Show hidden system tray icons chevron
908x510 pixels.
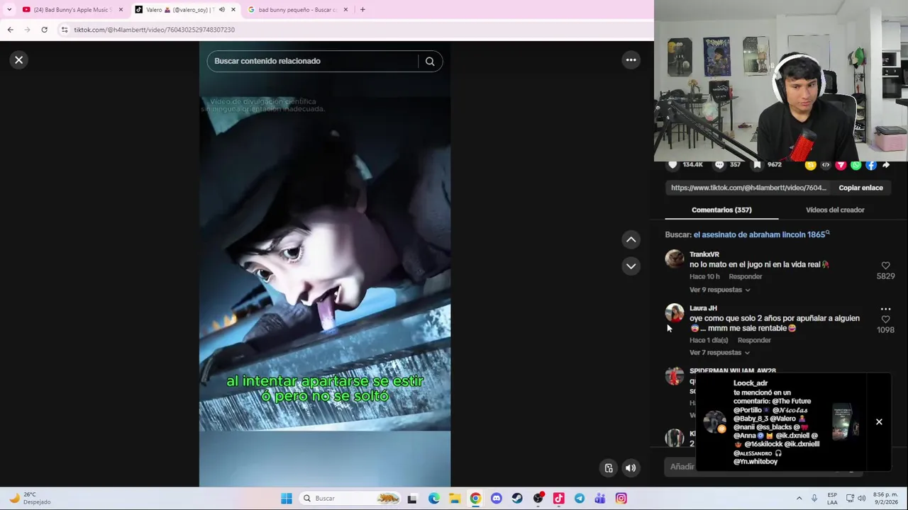(x=799, y=499)
